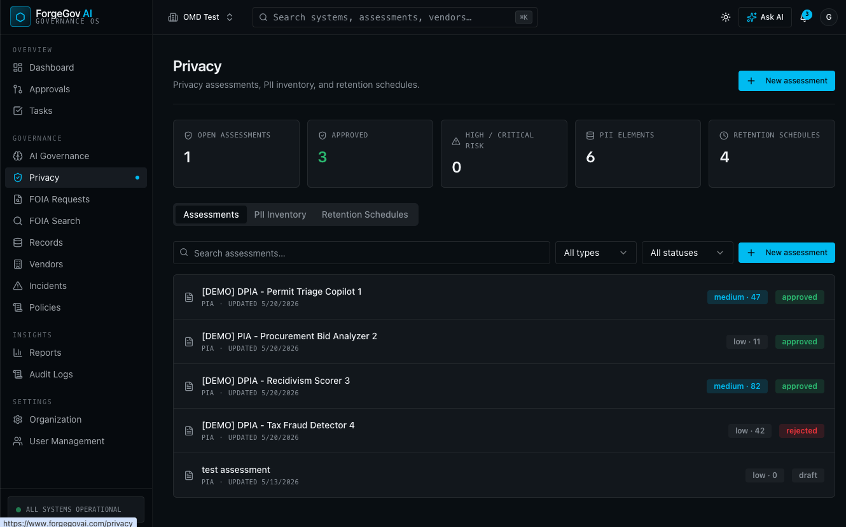Focus the global search systems field
The width and height of the screenshot is (846, 527).
(394, 17)
